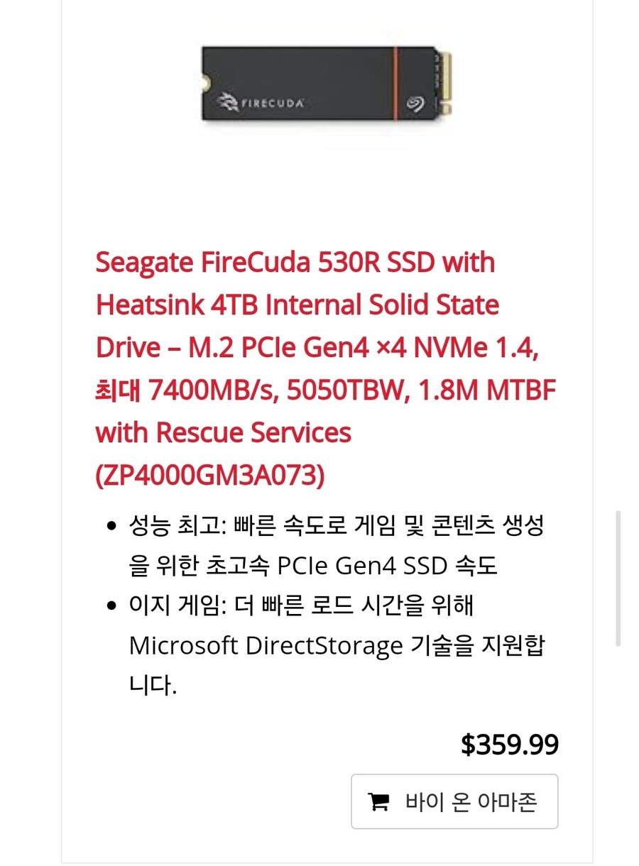Viewport: 639px width, 866px height.
Task: Click the page scrollbar thumb on the right
Action: point(618,578)
